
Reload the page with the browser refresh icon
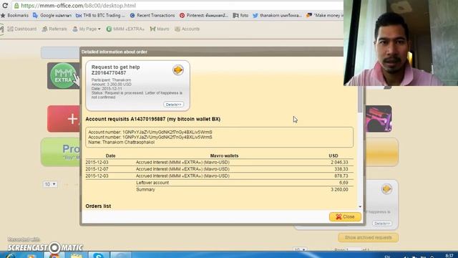click(5, 5)
